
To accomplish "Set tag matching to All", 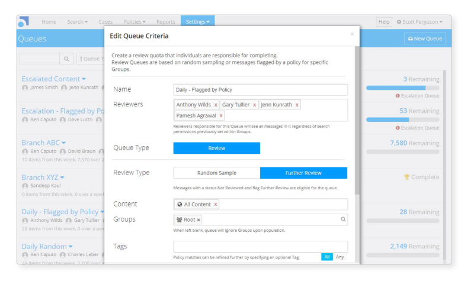I will 327,257.
